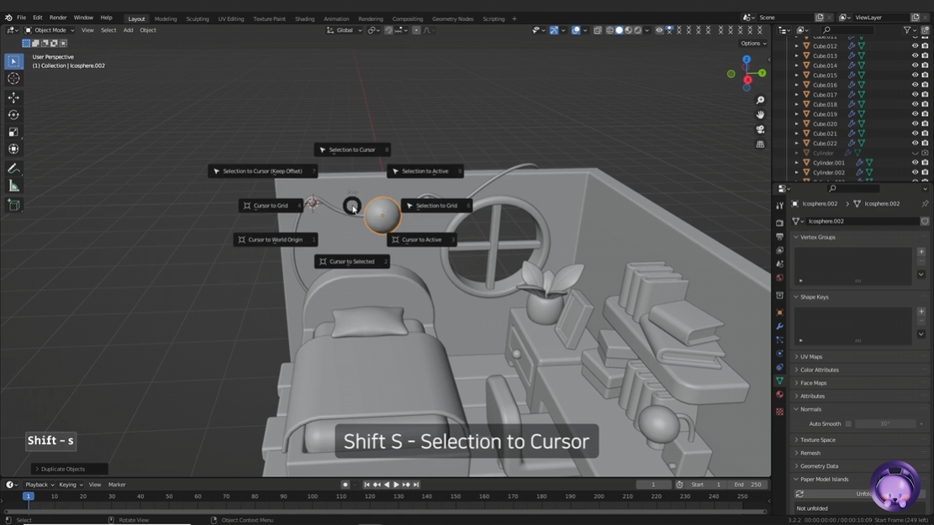The width and height of the screenshot is (934, 525).
Task: Open the Object Data properties tab
Action: 779,381
